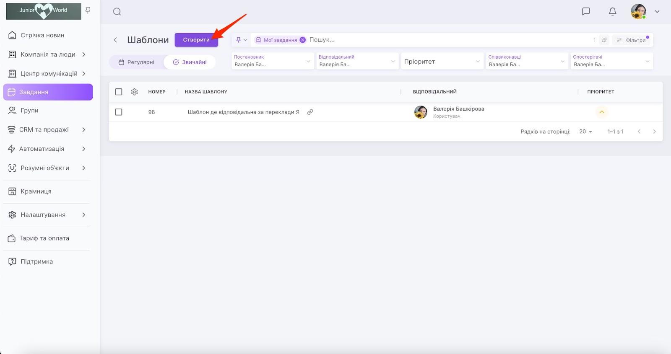671x354 pixels.
Task: Open global search magnifier icon
Action: pos(117,12)
